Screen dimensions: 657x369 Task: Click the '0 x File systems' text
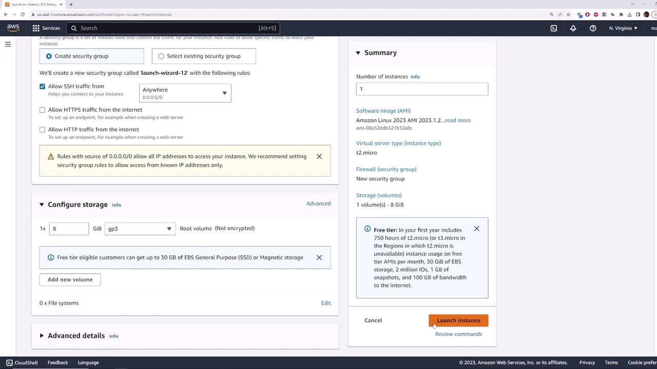[59, 303]
